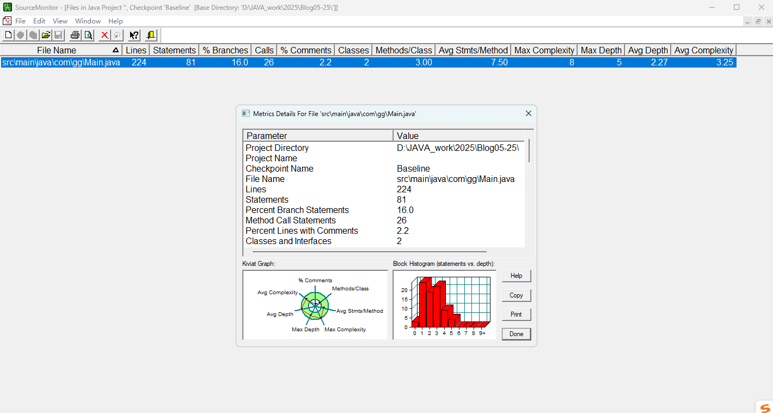Image resolution: width=773 pixels, height=413 pixels.
Task: Close the Metrics Details dialog
Action: pos(528,113)
